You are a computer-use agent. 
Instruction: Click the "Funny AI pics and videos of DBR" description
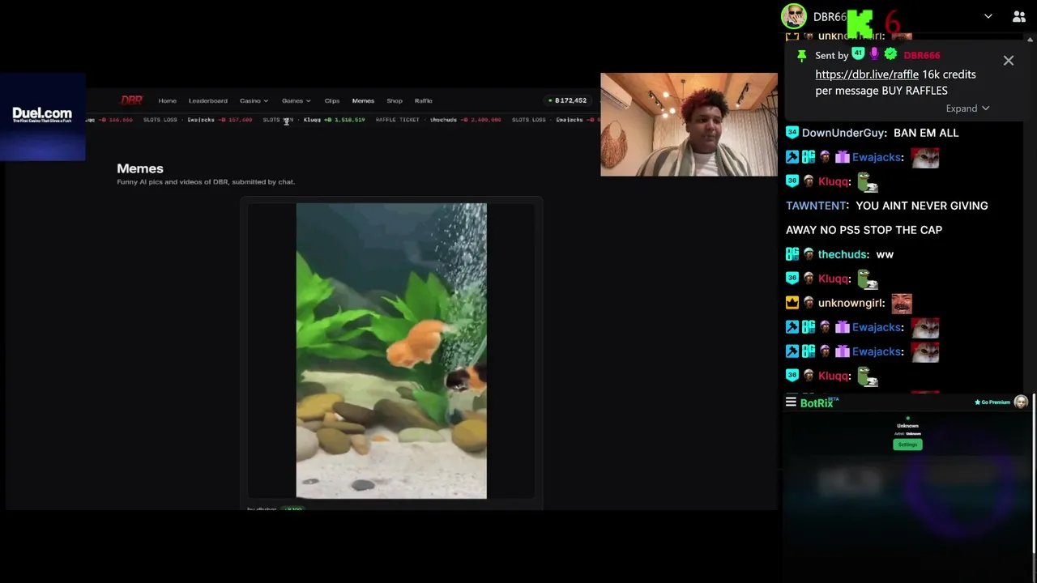206,182
